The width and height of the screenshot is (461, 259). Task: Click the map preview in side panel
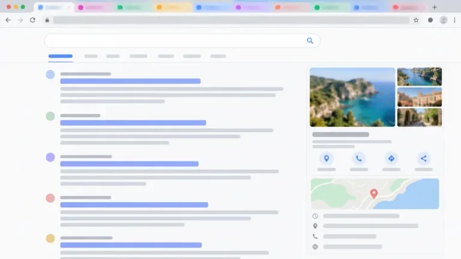tap(375, 194)
